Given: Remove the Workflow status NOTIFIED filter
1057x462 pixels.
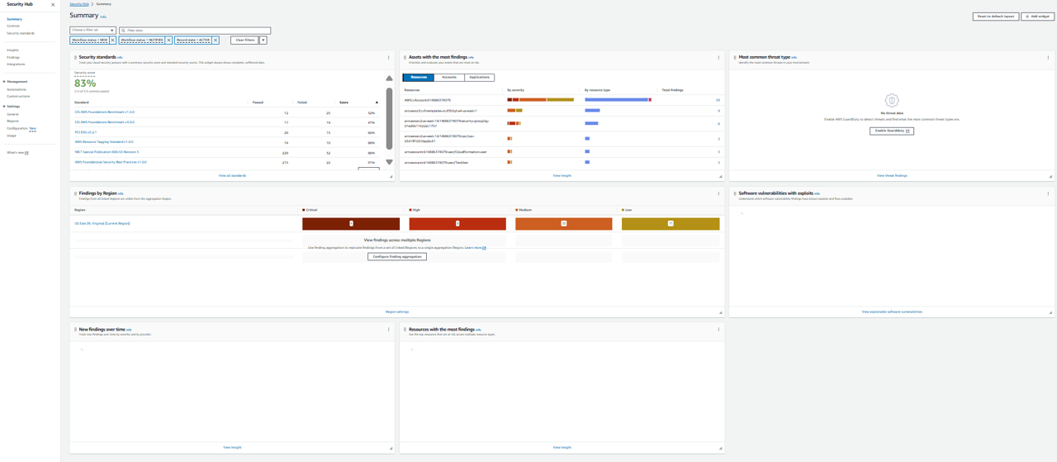Looking at the screenshot, I should [169, 40].
